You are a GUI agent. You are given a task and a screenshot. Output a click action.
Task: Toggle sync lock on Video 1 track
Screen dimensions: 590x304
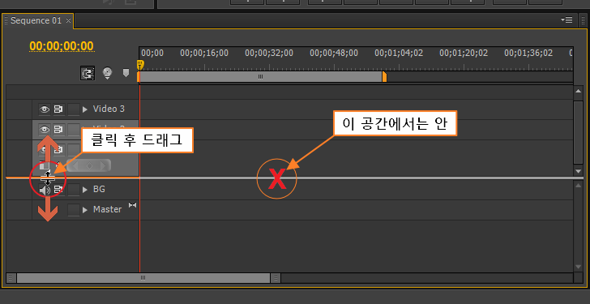point(58,150)
